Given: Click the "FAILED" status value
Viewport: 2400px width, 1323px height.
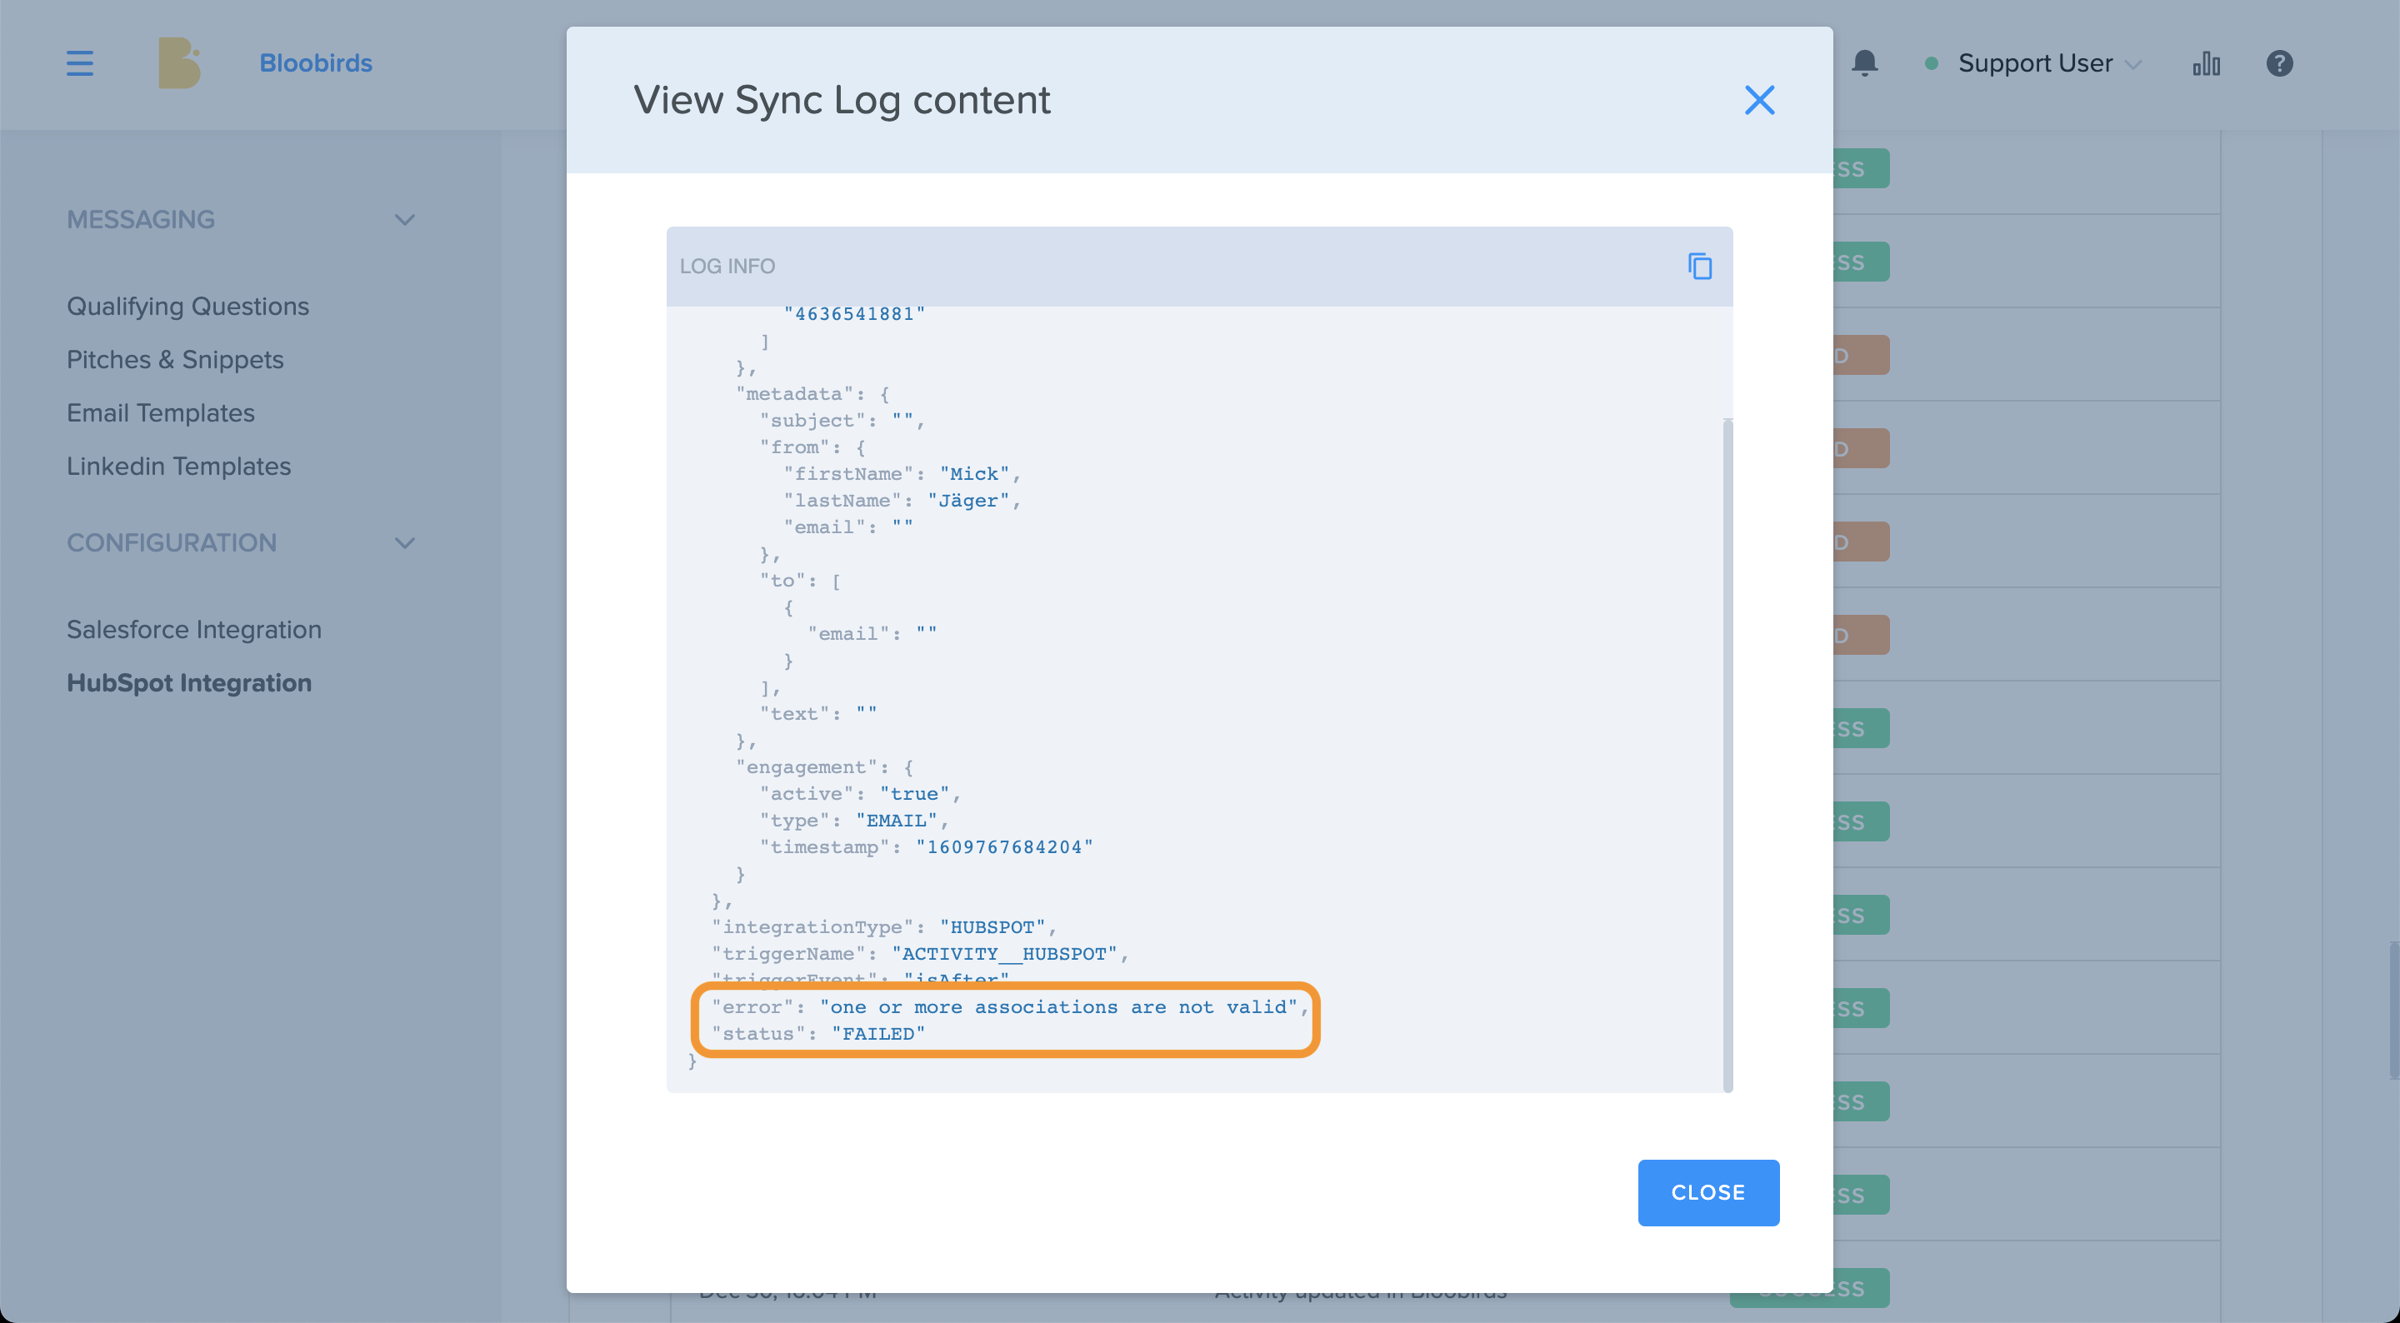Looking at the screenshot, I should pyautogui.click(x=878, y=1034).
